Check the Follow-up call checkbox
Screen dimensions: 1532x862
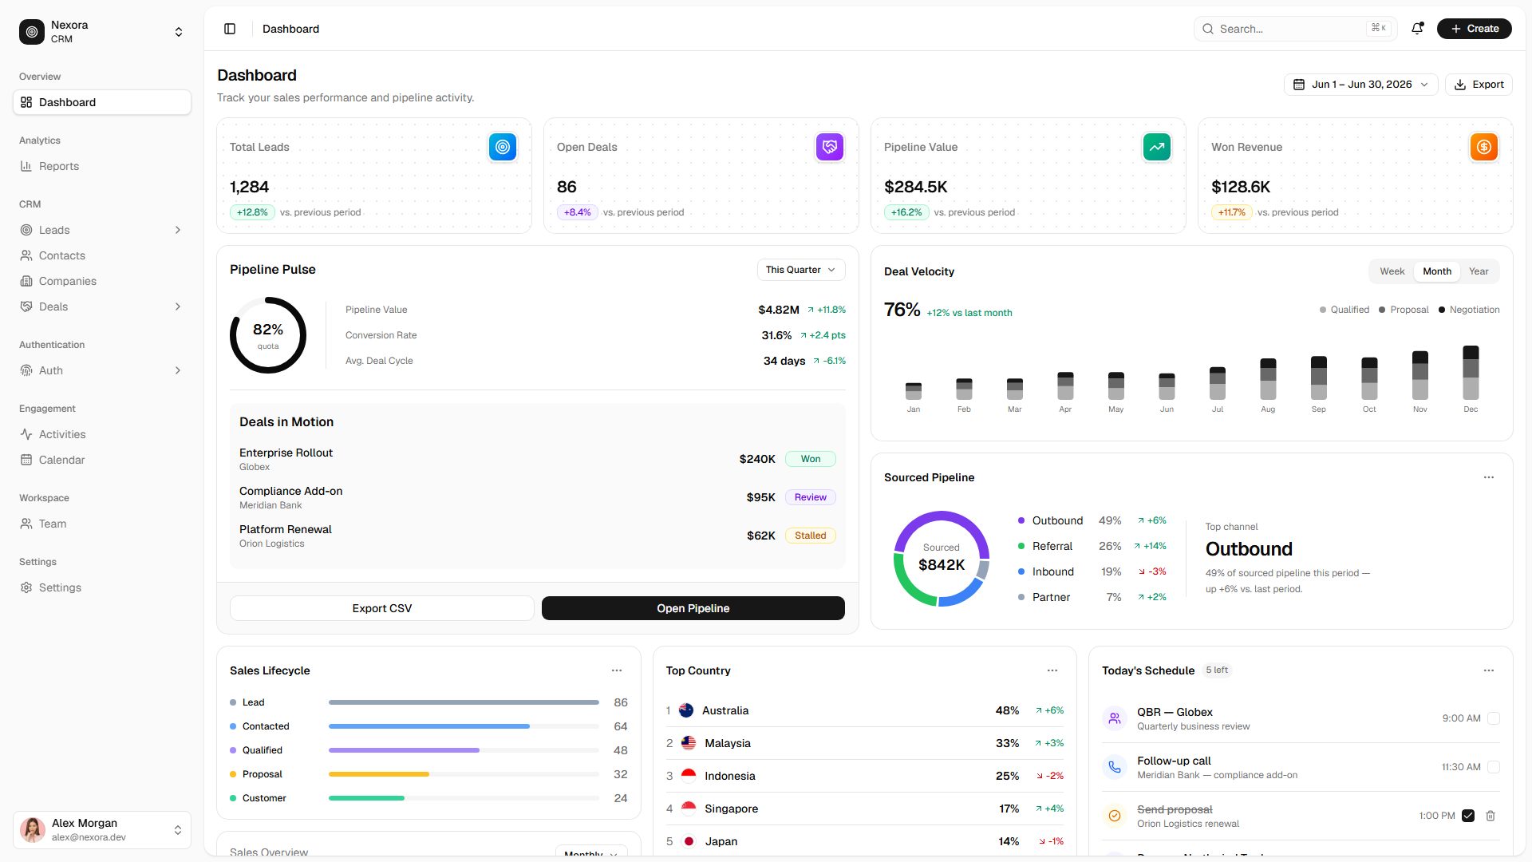[1494, 767]
